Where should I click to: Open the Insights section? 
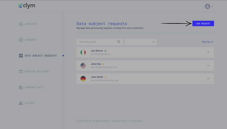coord(31,24)
